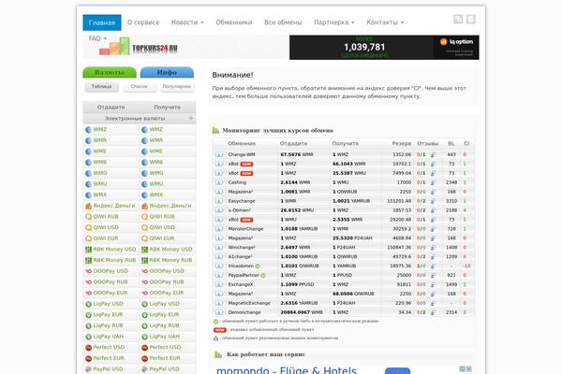Expand the Новости dropdown menu

click(187, 22)
